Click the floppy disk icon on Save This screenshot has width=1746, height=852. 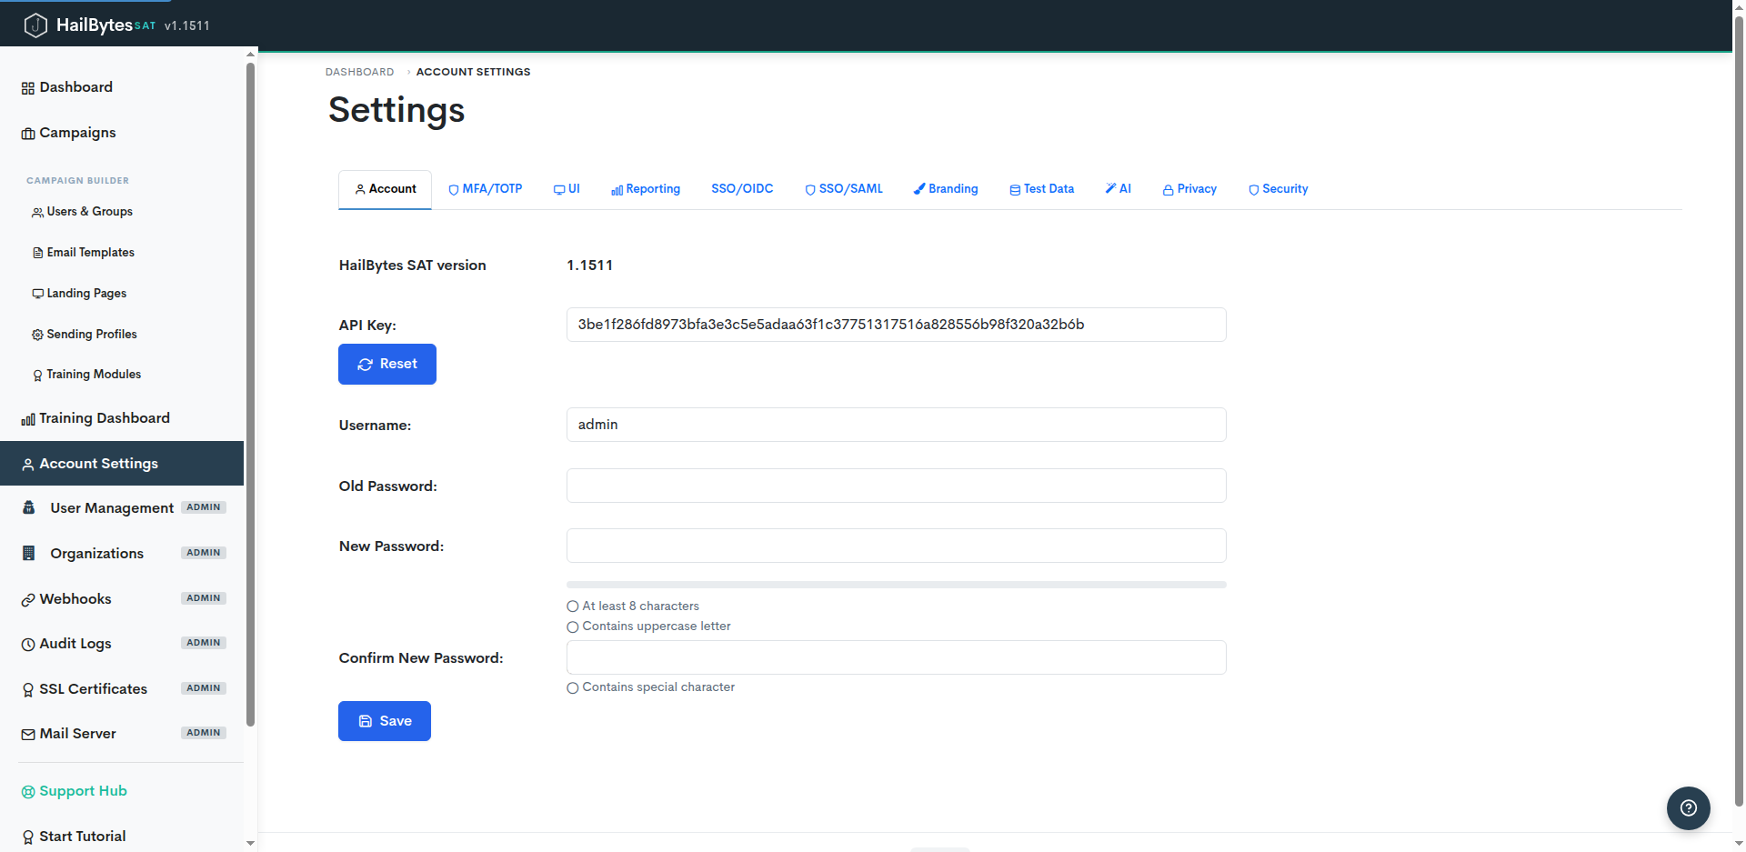coord(366,721)
